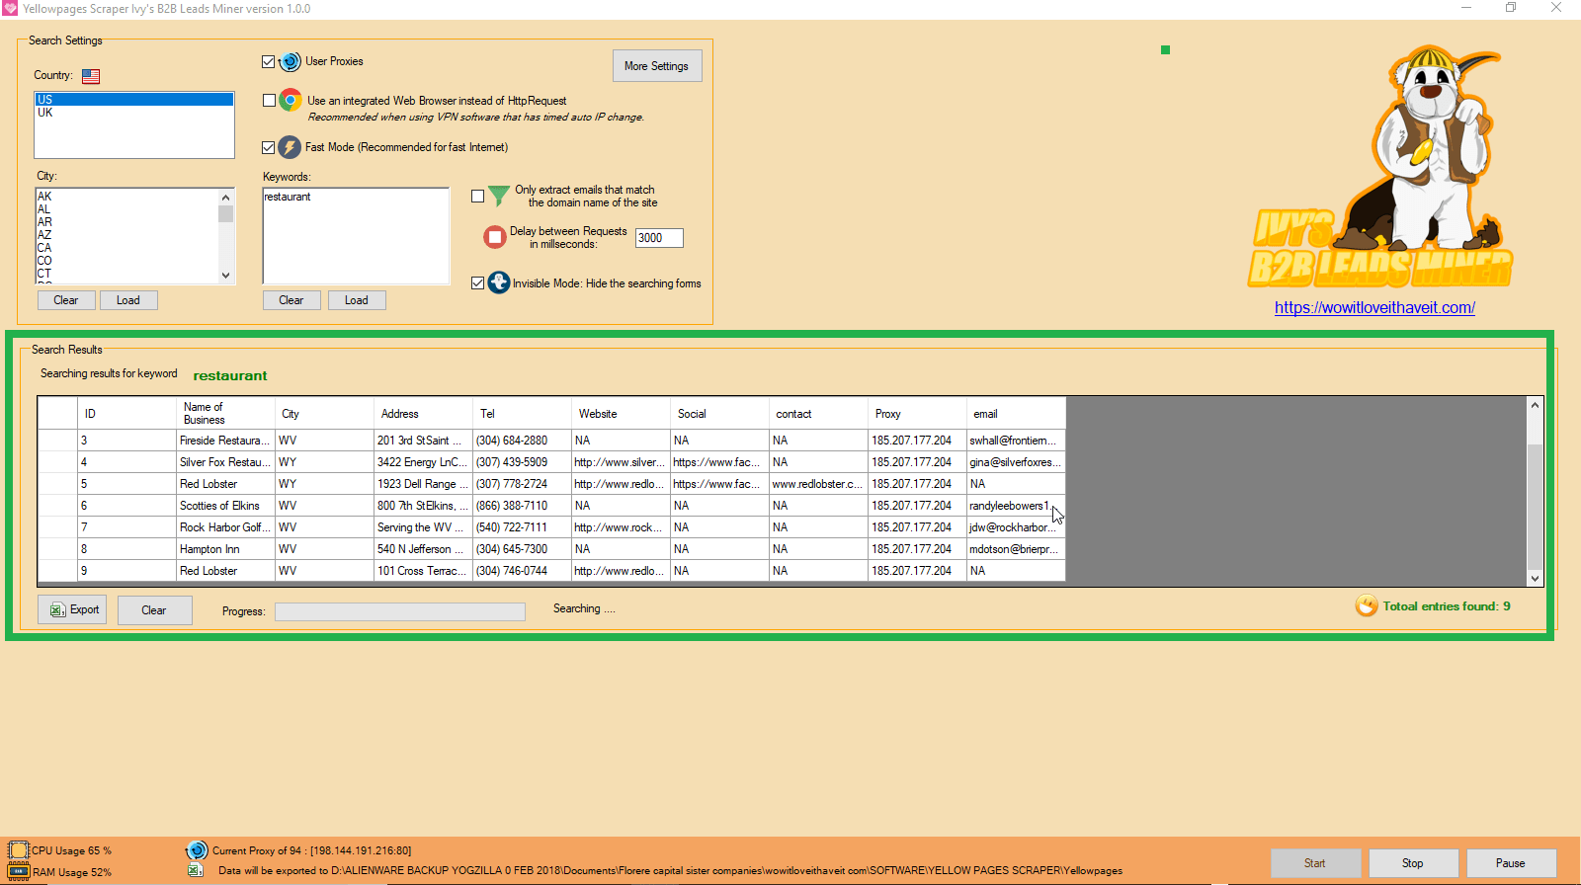This screenshot has width=1581, height=885.
Task: Export the search results
Action: (72, 609)
